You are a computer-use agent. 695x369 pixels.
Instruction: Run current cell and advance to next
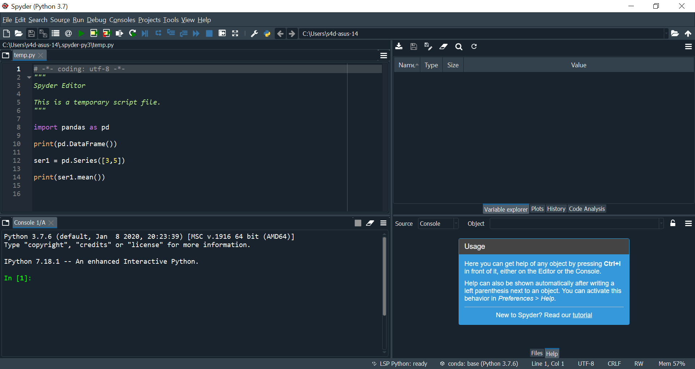point(106,33)
